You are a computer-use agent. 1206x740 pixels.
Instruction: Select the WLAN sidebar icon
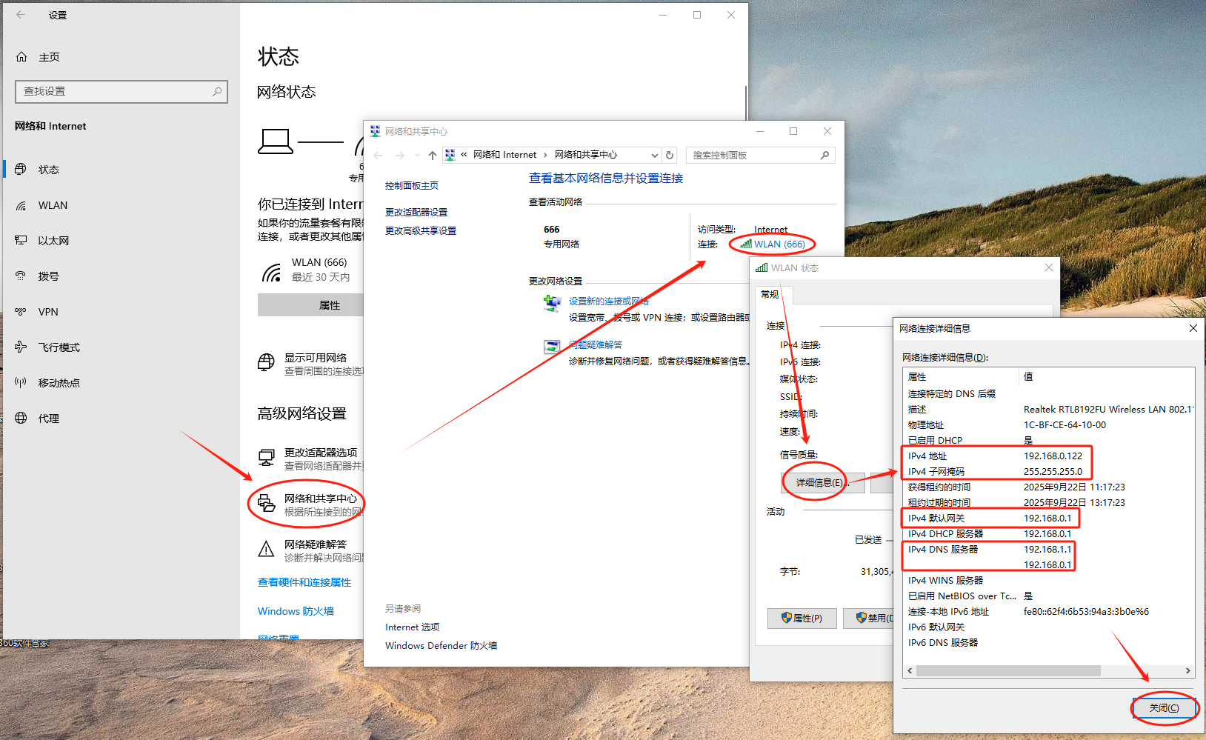[21, 206]
